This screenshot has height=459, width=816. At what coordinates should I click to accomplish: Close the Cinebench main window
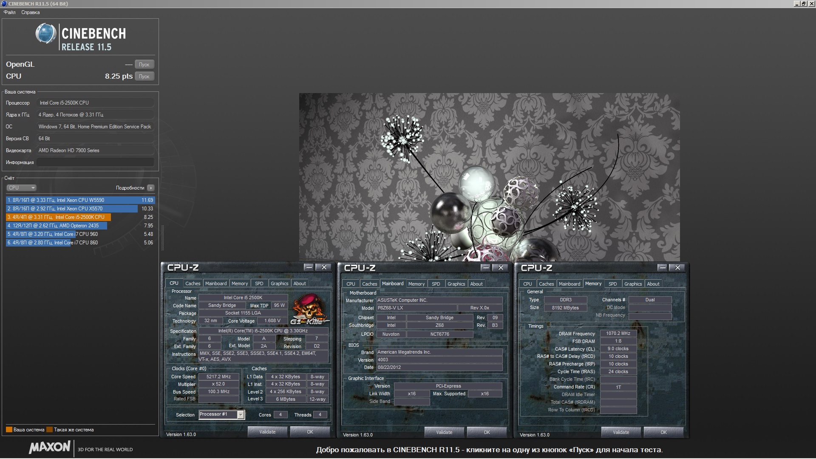811,4
